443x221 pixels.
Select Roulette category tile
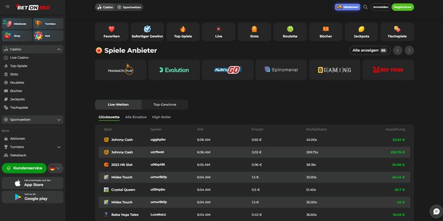click(290, 32)
